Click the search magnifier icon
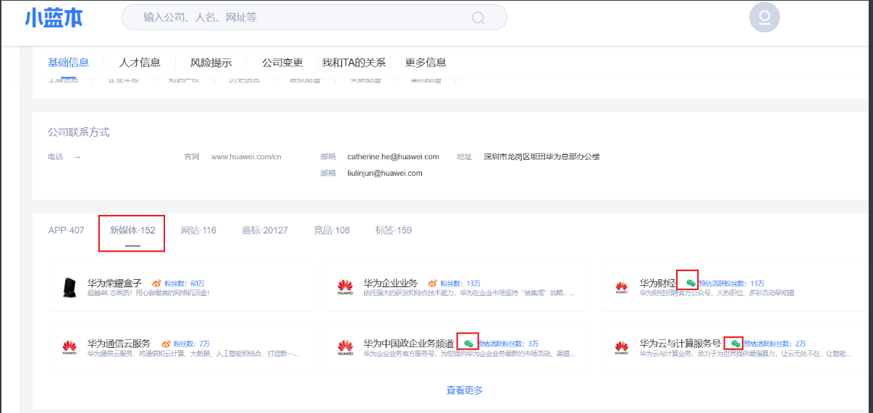The image size is (873, 413). (478, 17)
